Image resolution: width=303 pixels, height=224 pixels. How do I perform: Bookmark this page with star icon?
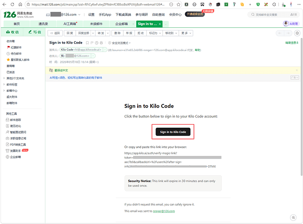(178, 4)
